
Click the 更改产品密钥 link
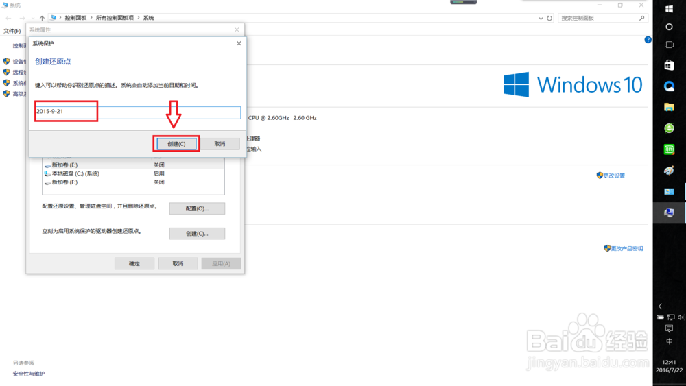pos(627,248)
